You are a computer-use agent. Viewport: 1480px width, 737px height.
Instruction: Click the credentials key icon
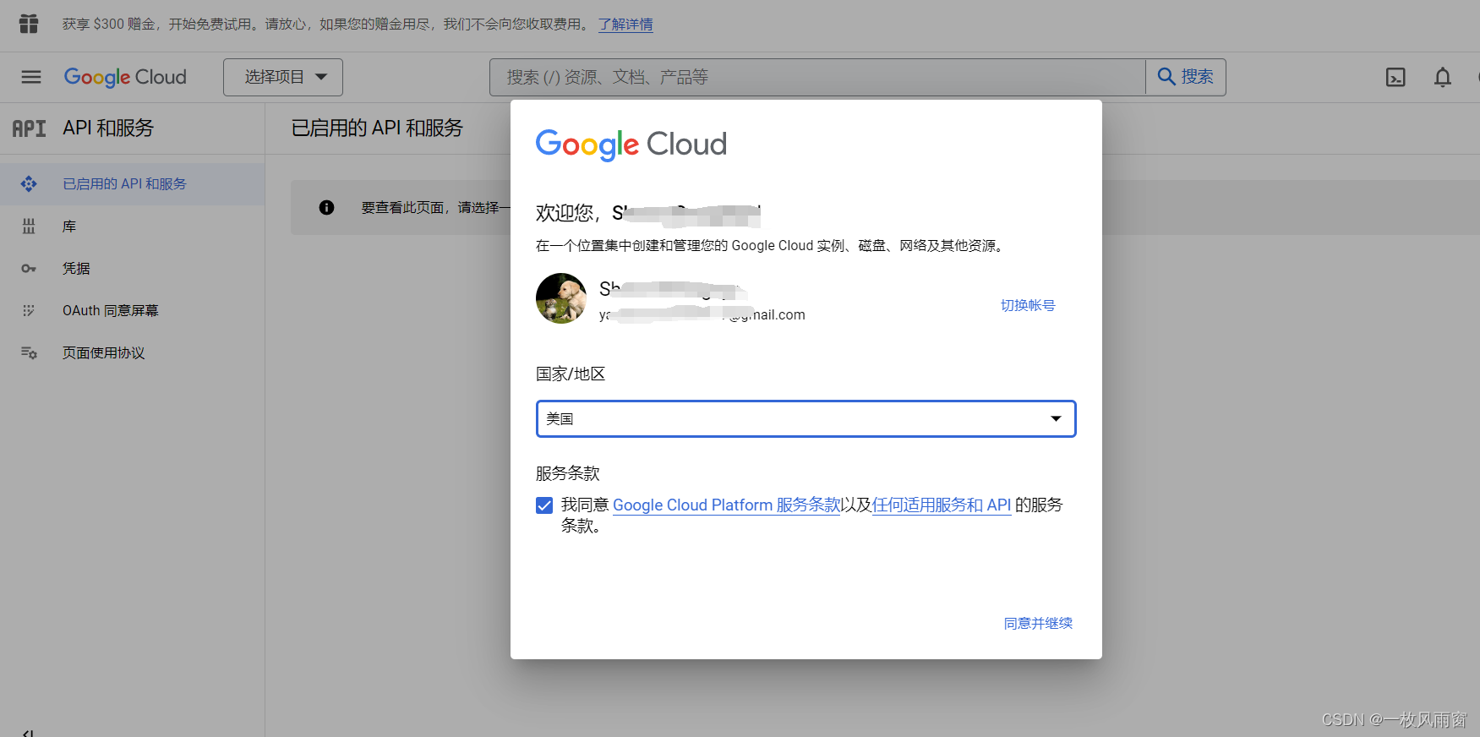pyautogui.click(x=29, y=269)
